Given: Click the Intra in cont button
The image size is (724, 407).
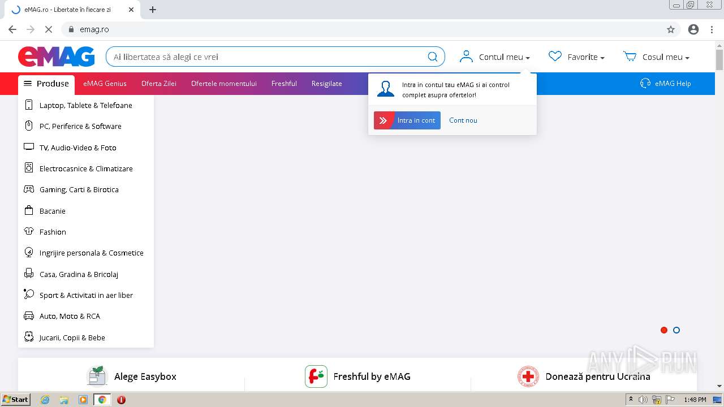Looking at the screenshot, I should 407,120.
